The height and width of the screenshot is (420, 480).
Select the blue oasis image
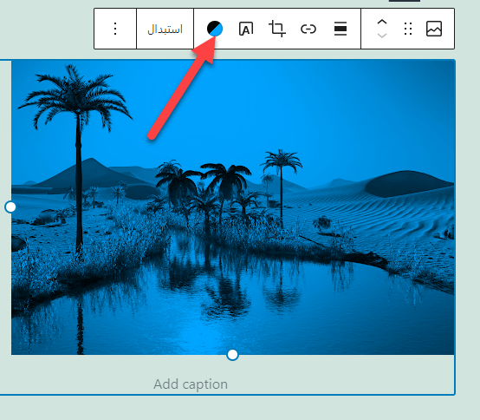pyautogui.click(x=233, y=207)
